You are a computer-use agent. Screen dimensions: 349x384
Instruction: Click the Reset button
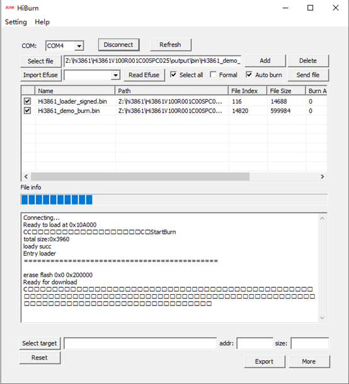[x=40, y=358]
